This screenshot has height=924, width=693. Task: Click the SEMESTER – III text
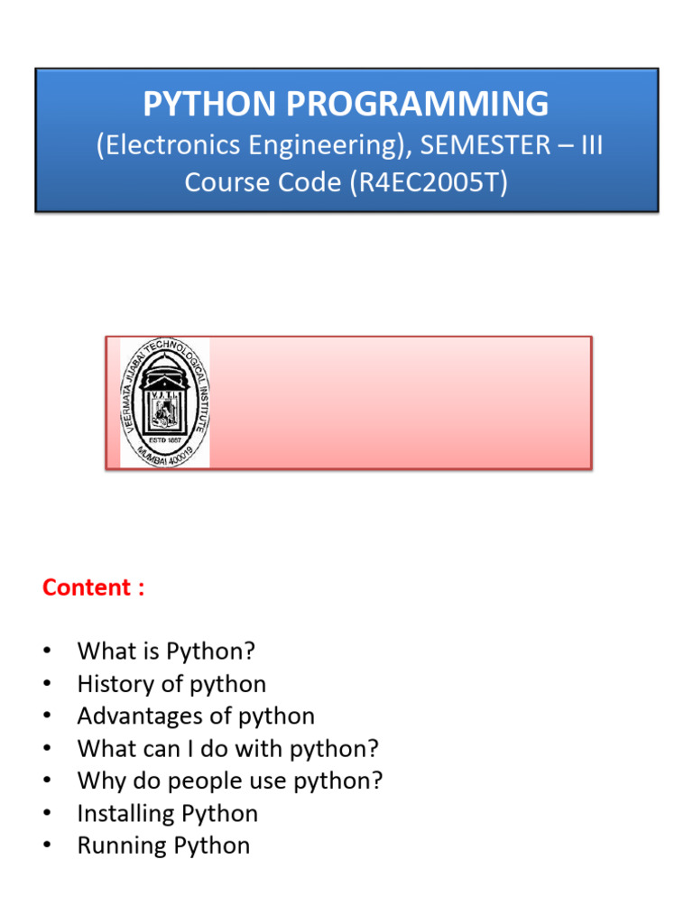[512, 145]
